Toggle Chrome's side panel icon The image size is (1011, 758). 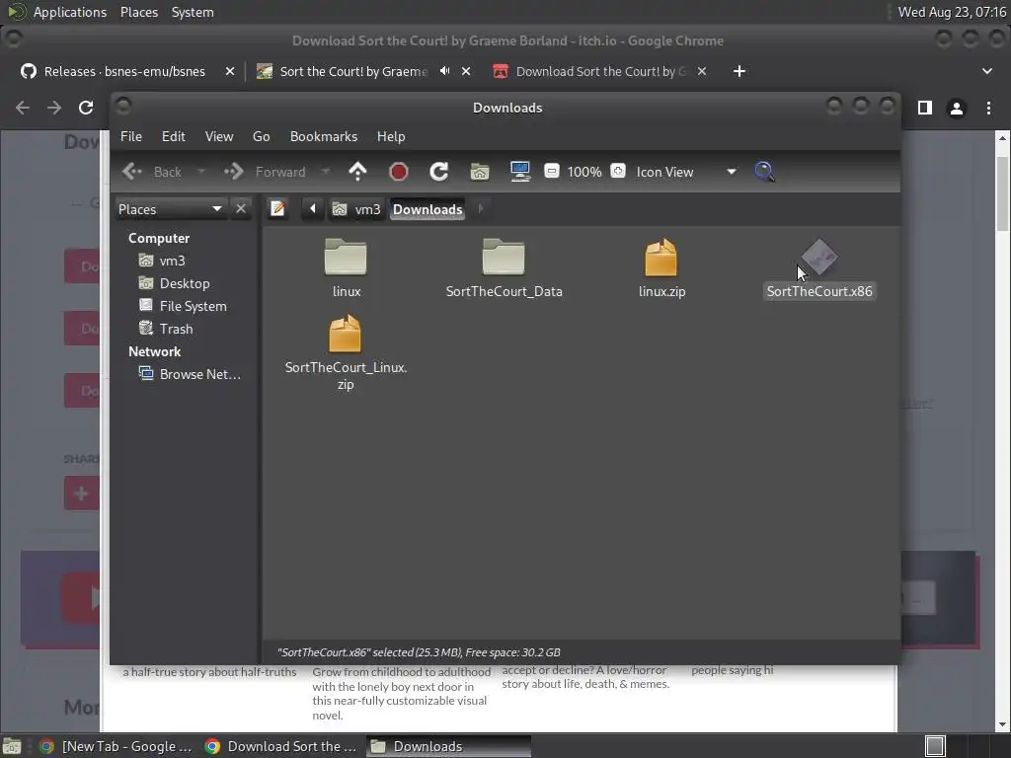tap(924, 108)
